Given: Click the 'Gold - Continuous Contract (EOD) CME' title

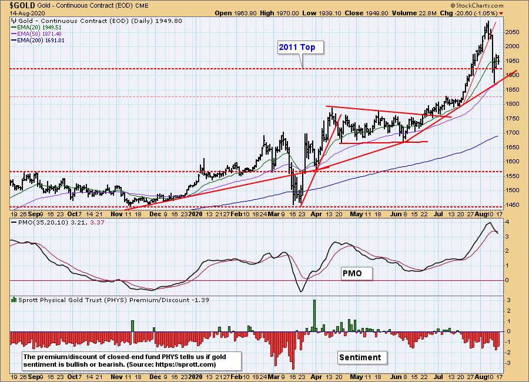Looking at the screenshot, I should [x=93, y=6].
